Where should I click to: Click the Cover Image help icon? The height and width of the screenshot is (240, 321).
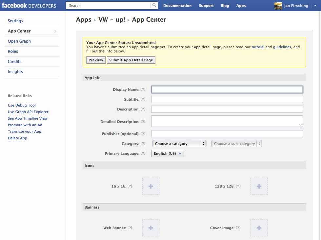pyautogui.click(x=238, y=228)
